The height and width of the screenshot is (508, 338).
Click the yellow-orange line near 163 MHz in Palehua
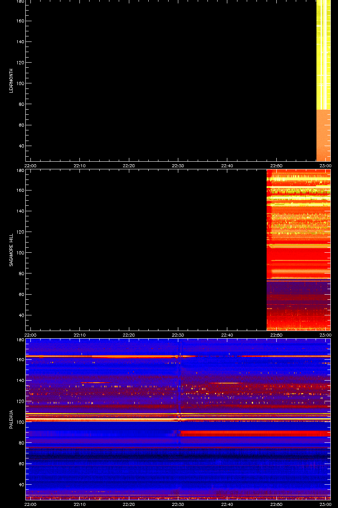pyautogui.click(x=178, y=356)
